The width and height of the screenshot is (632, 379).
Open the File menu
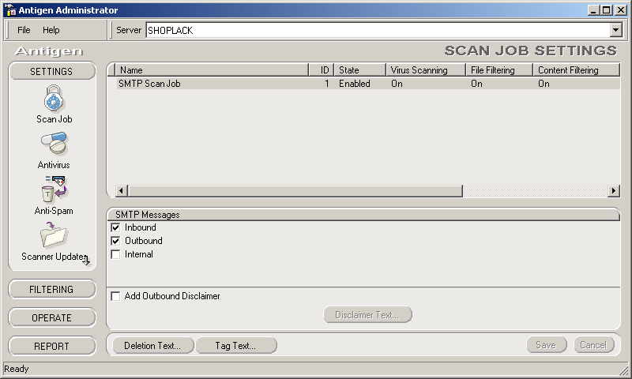(24, 30)
